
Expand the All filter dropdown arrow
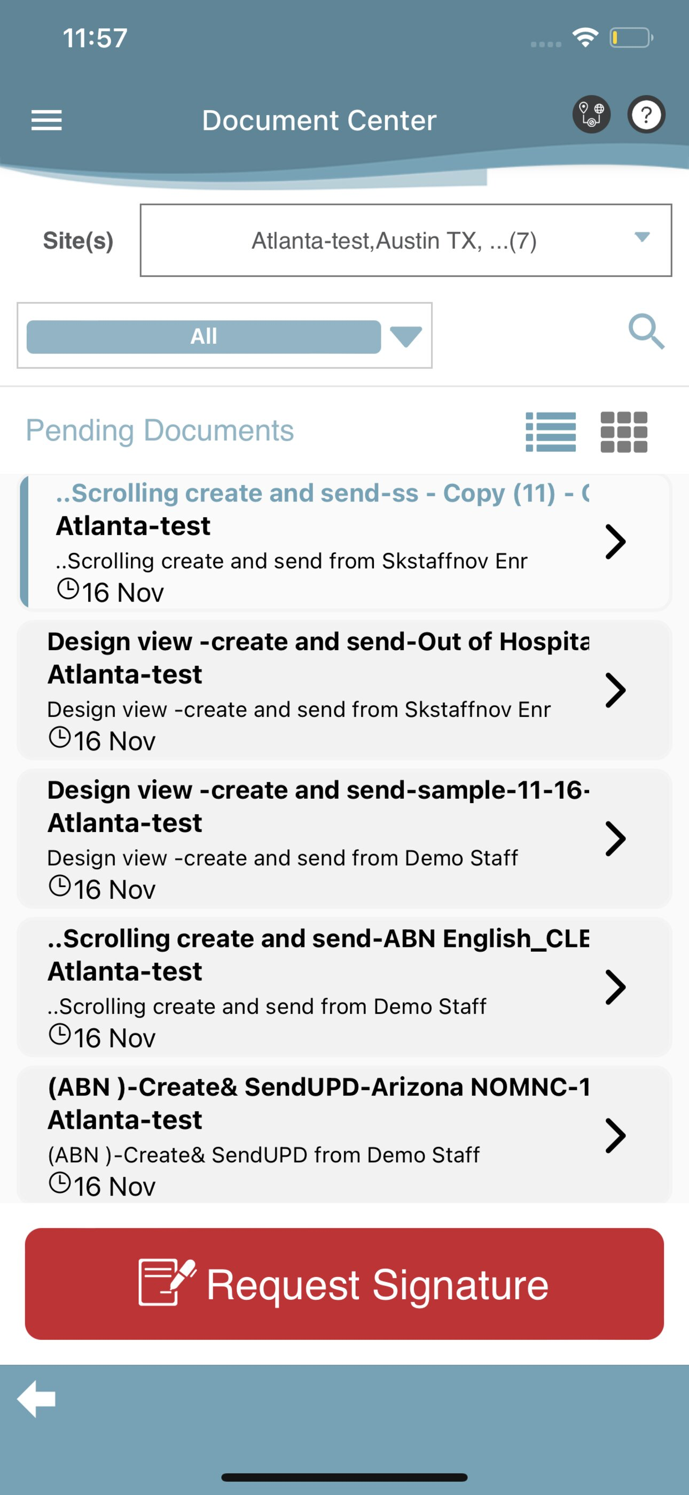(406, 337)
